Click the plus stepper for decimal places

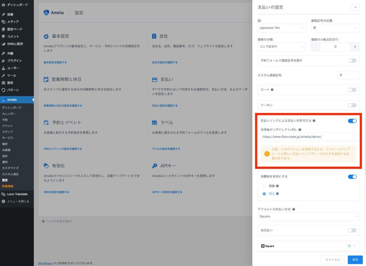coord(355,47)
